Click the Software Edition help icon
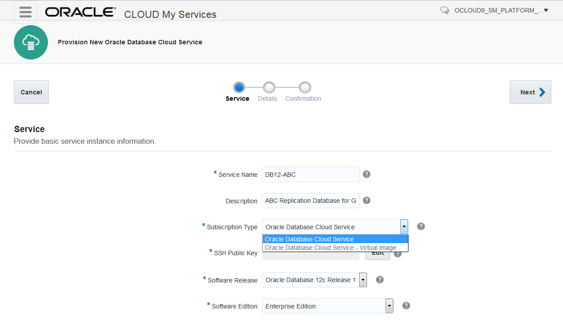 pyautogui.click(x=406, y=305)
